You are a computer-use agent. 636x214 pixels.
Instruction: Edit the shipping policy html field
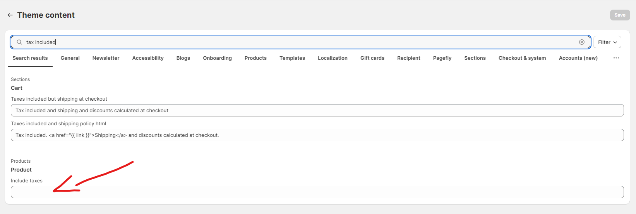tap(317, 135)
